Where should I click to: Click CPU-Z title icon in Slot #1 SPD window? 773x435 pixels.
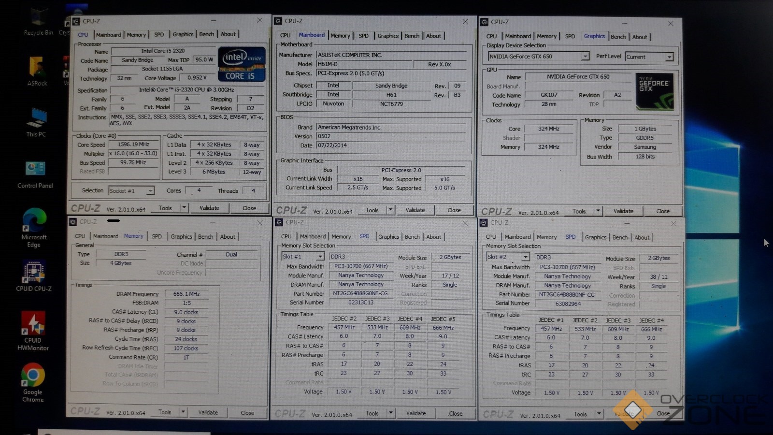279,222
